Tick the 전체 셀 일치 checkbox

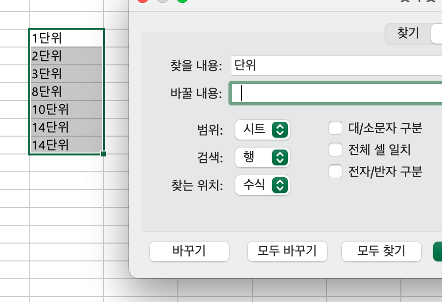coord(335,150)
